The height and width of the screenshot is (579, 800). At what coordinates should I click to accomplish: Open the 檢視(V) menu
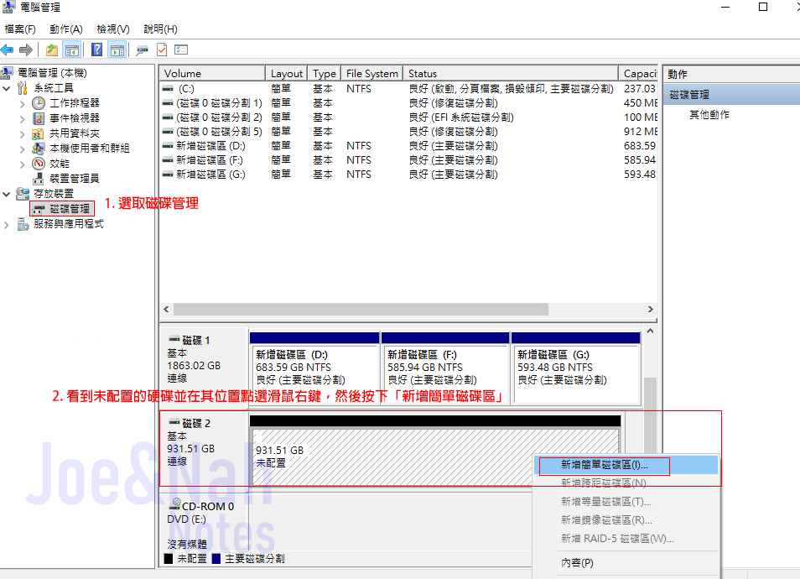[112, 29]
